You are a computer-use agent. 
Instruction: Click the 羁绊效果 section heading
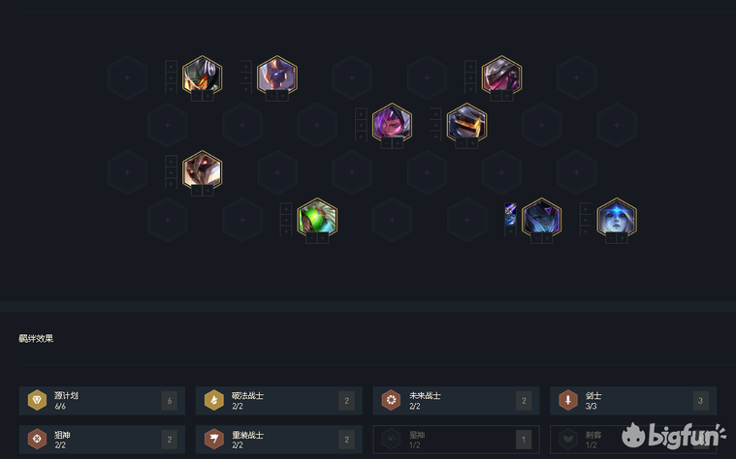coord(36,339)
